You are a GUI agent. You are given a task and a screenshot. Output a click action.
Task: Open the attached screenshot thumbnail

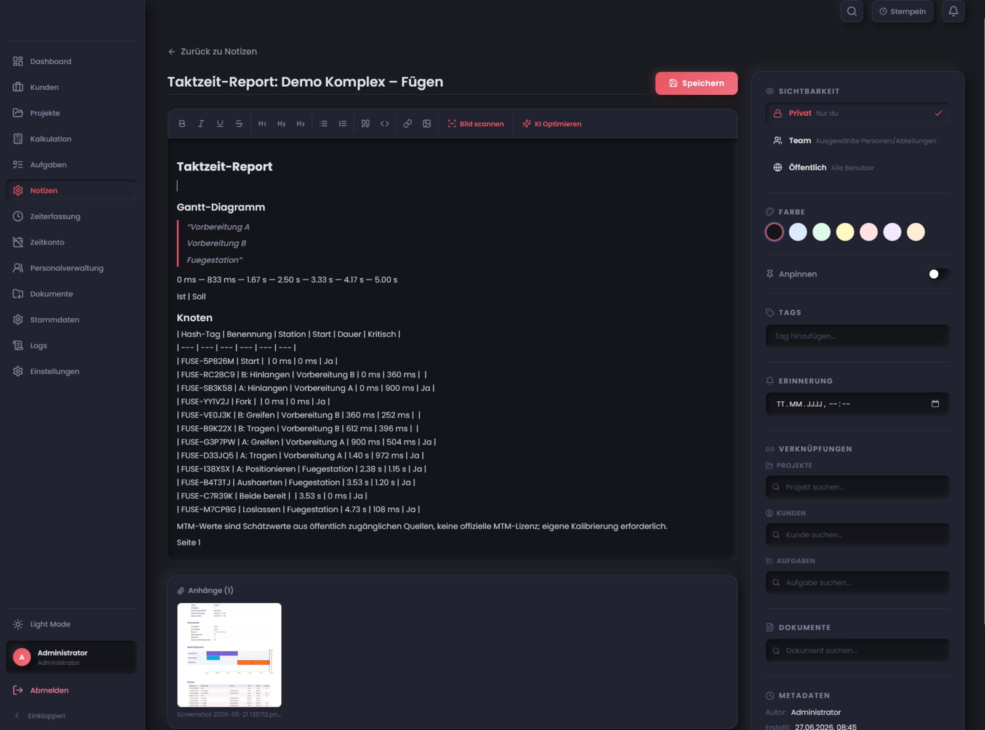[229, 655]
